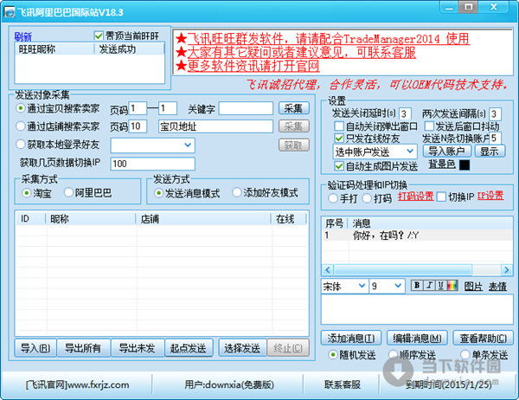519x400 pixels.
Task: Click [飞讯官网]www.fxrjz.com in status bar
Action: 78,384
